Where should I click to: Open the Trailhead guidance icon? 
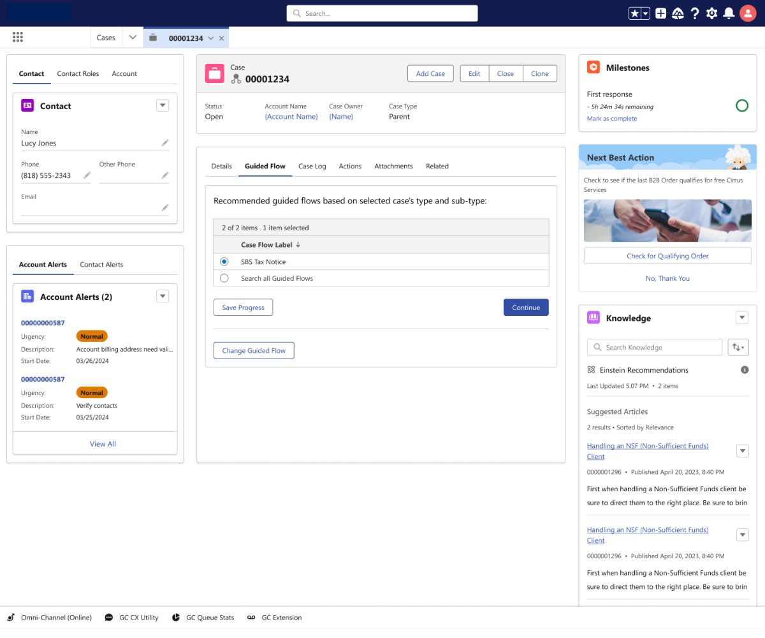point(678,13)
